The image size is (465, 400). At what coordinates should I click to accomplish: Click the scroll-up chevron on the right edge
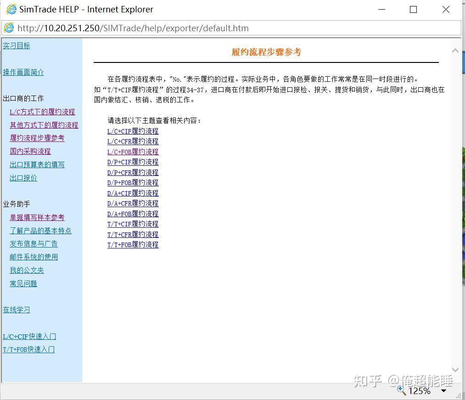(x=455, y=51)
